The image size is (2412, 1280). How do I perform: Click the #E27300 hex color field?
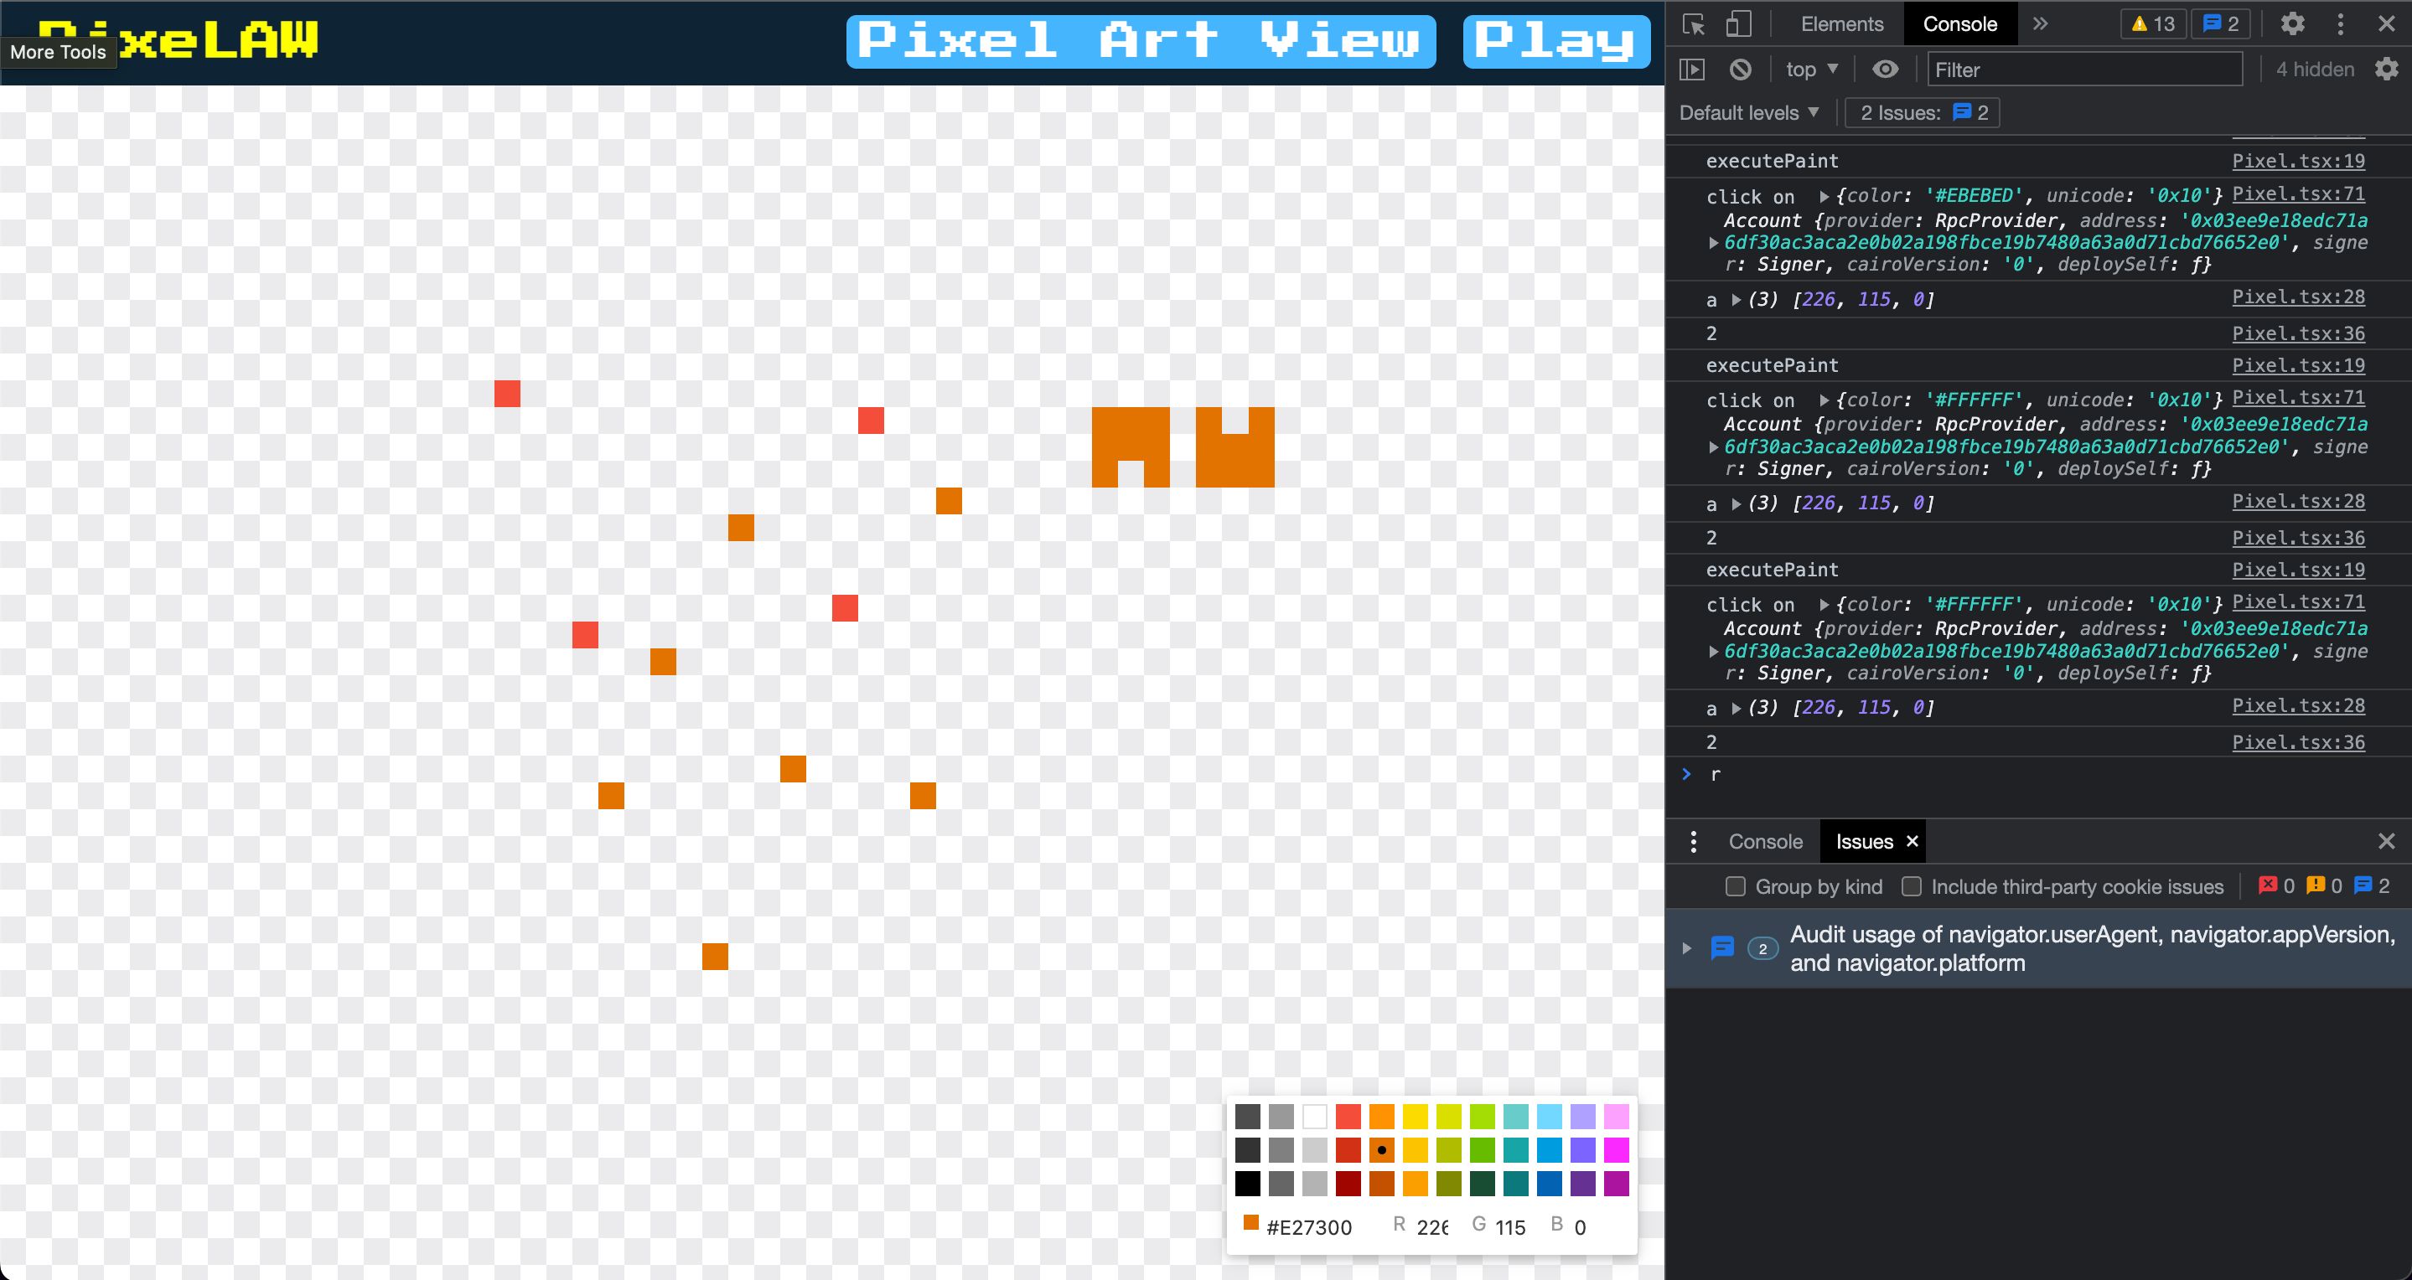(1308, 1226)
